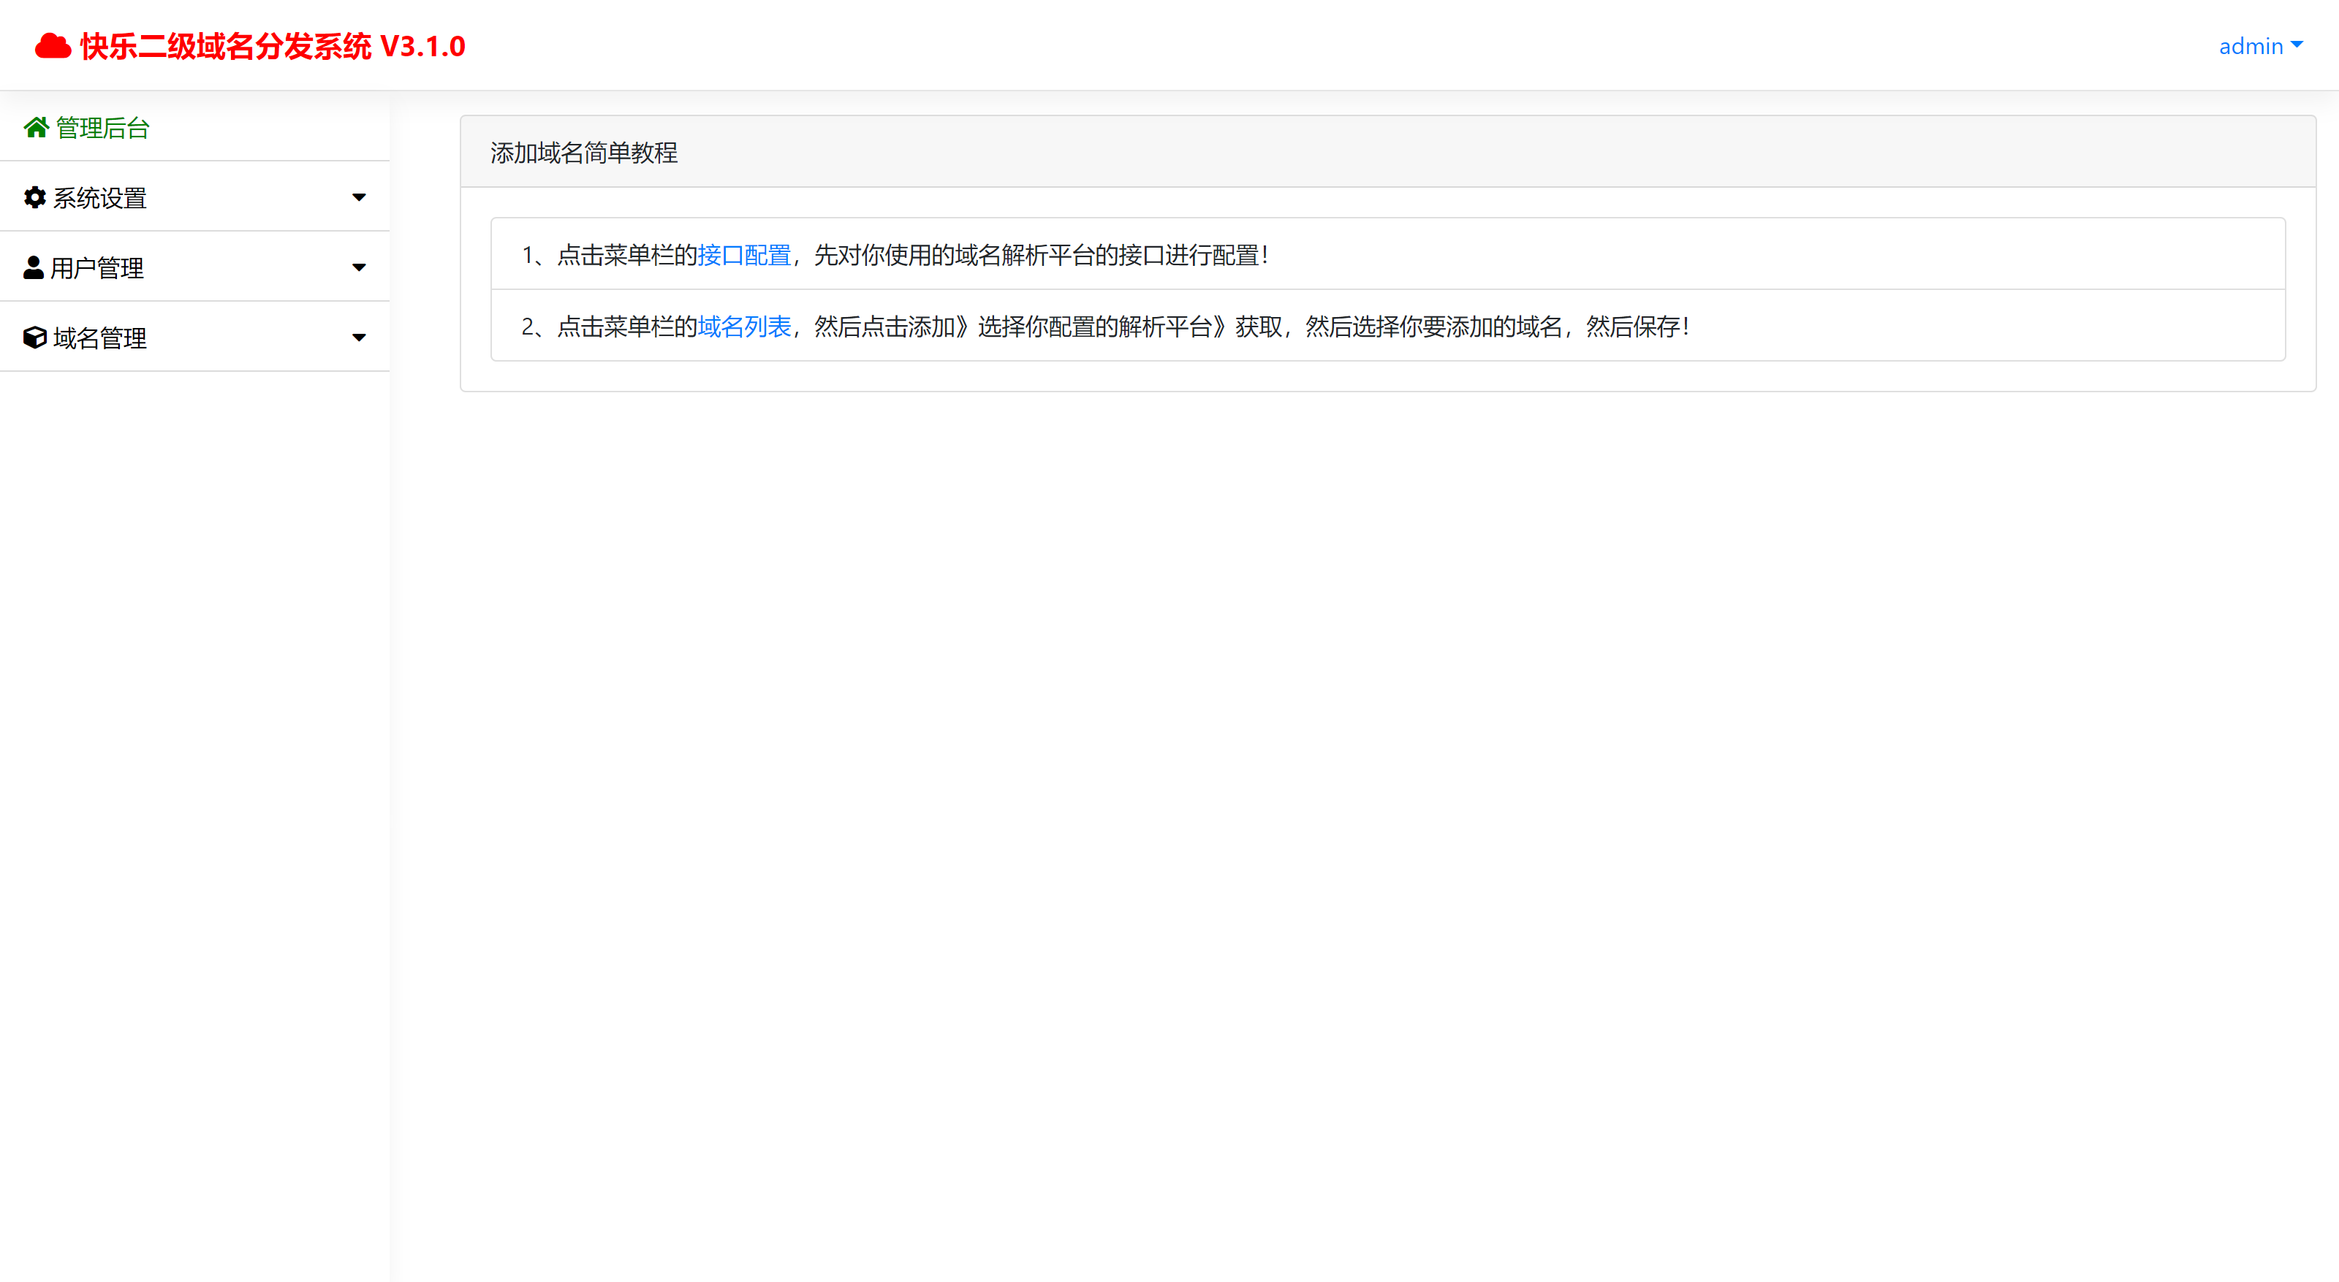Screen dimensions: 2339x1282
Task: Click the settings cog icon in the sidebar
Action: 34,197
